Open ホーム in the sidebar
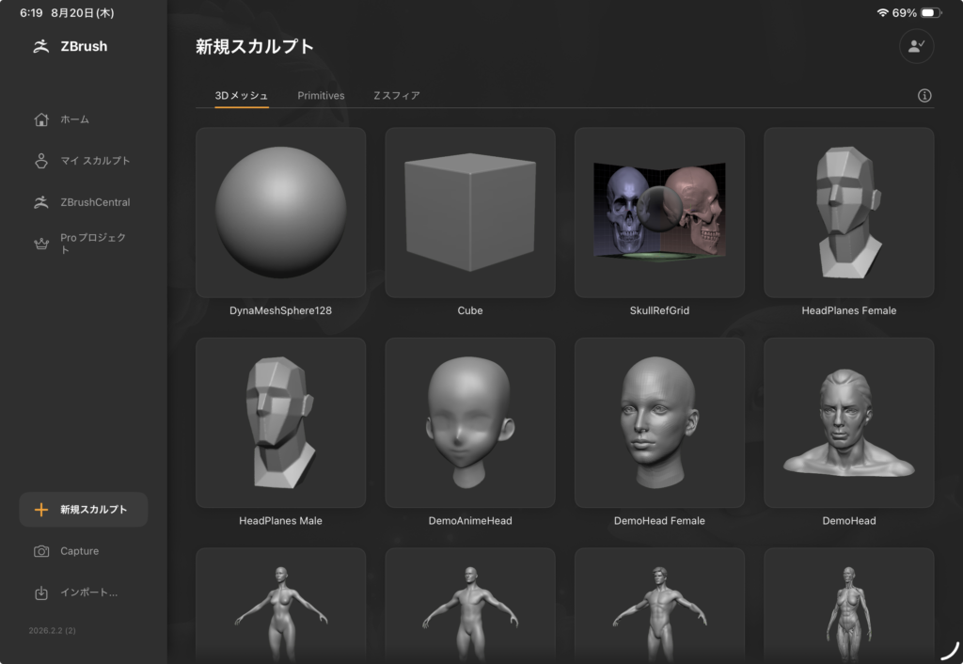This screenshot has width=963, height=664. 74,119
